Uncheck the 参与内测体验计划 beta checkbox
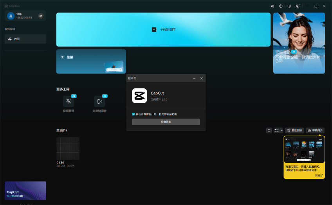Viewport: 332px width, 205px height. click(134, 114)
